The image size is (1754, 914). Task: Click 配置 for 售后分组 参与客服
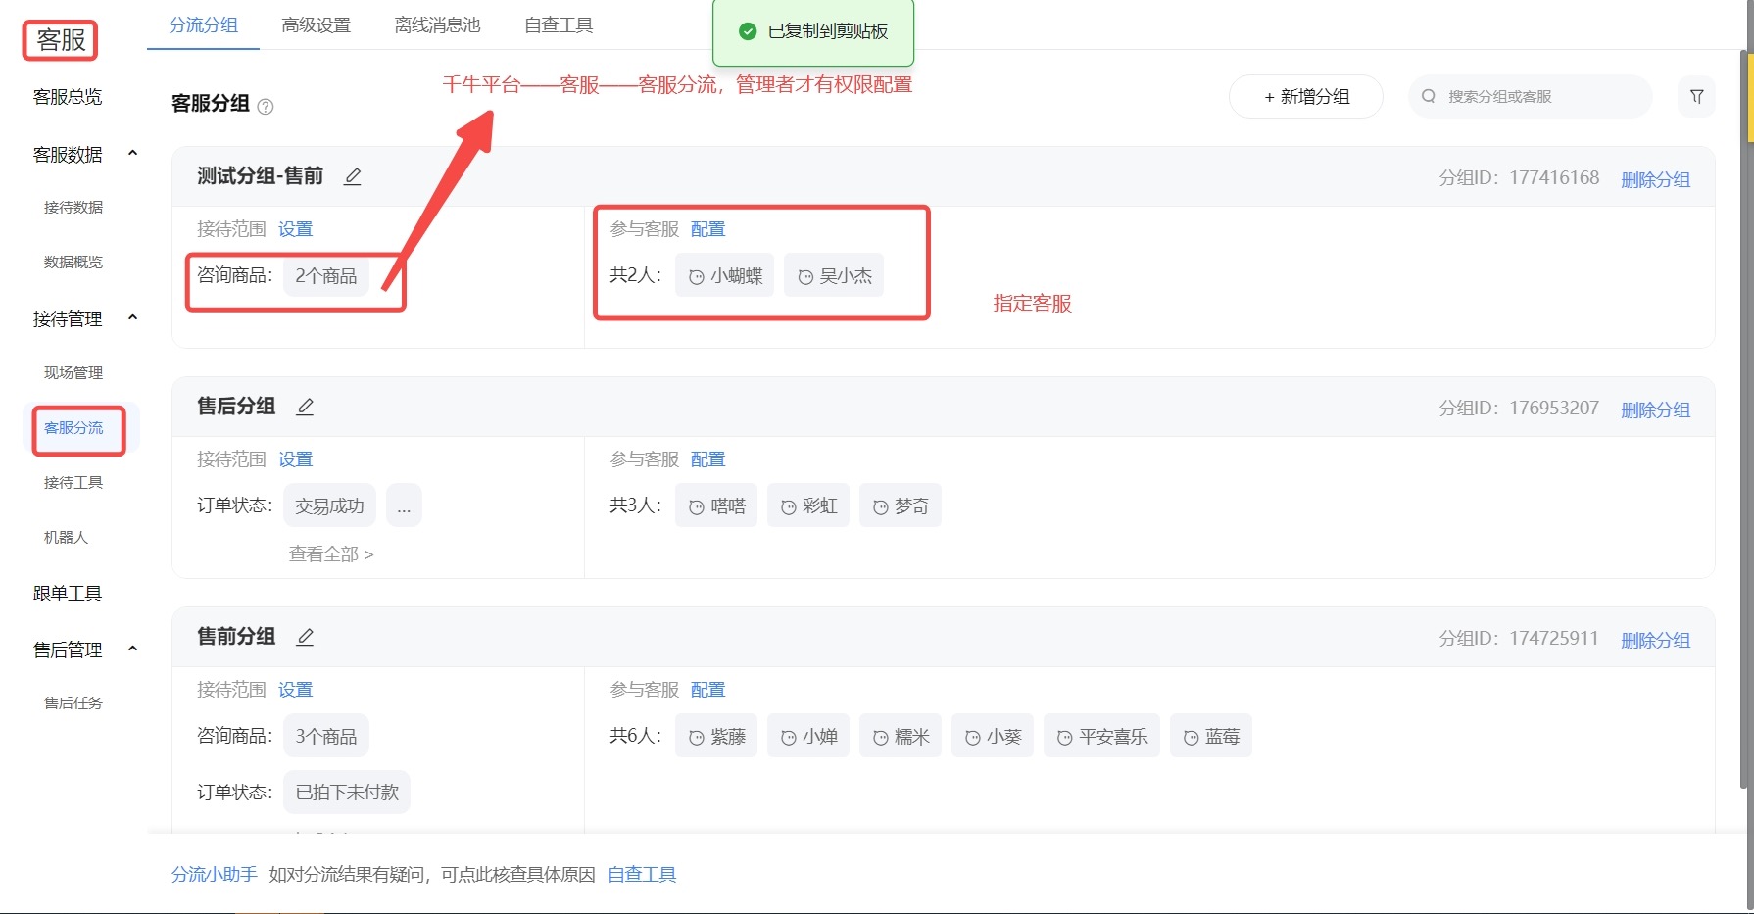click(707, 459)
